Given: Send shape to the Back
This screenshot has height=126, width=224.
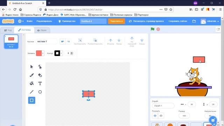Looking at the screenshot, I should tap(142, 42).
